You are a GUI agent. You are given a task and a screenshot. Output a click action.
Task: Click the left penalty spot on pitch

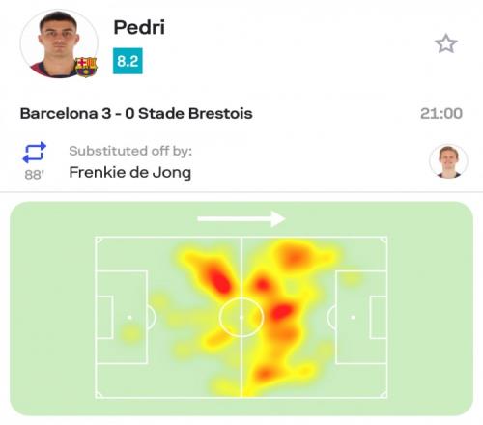(x=129, y=318)
